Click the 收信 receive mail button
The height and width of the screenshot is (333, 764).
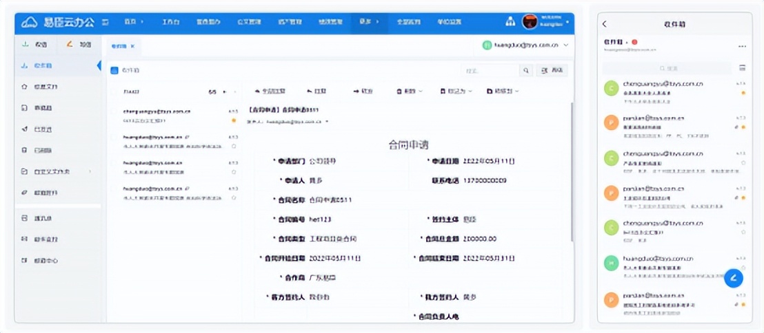[x=35, y=44]
